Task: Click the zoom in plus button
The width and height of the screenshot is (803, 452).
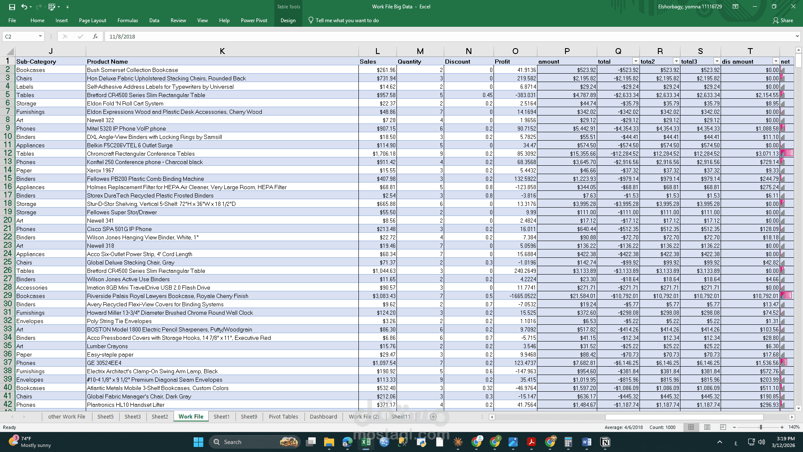Action: tap(782, 427)
